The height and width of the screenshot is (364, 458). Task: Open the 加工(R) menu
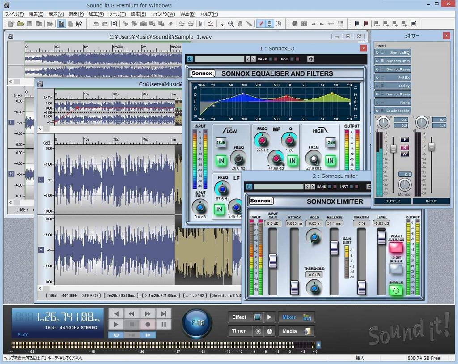point(96,14)
